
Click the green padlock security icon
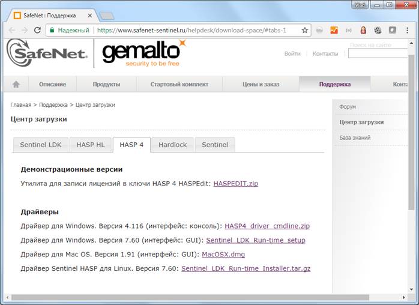pos(52,29)
